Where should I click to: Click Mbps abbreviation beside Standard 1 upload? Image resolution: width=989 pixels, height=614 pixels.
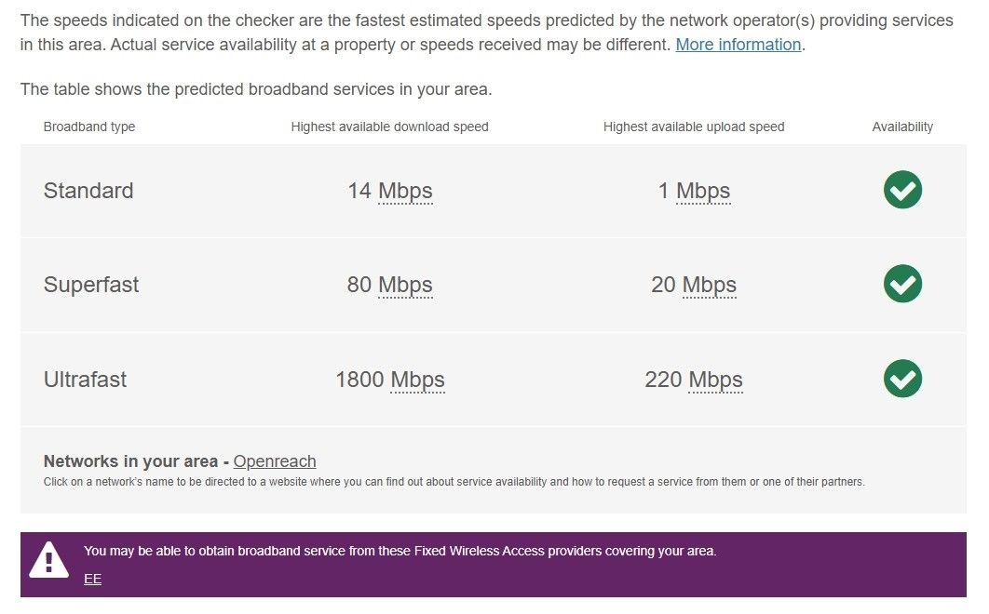703,191
